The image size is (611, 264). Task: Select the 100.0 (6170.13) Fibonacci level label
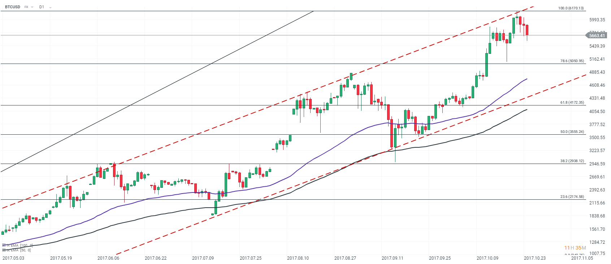click(571, 8)
